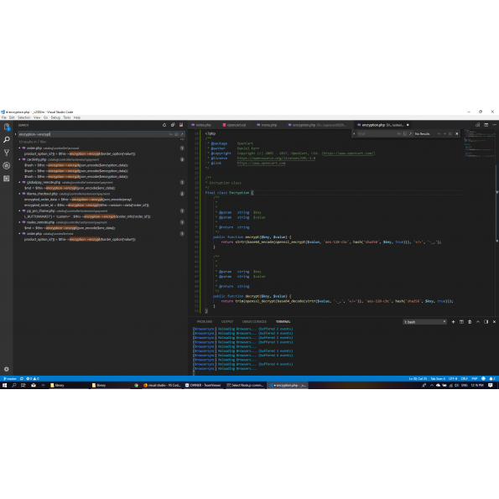Open the Manage gear in activity bar
Screen dimensions: 499x499
point(7,369)
